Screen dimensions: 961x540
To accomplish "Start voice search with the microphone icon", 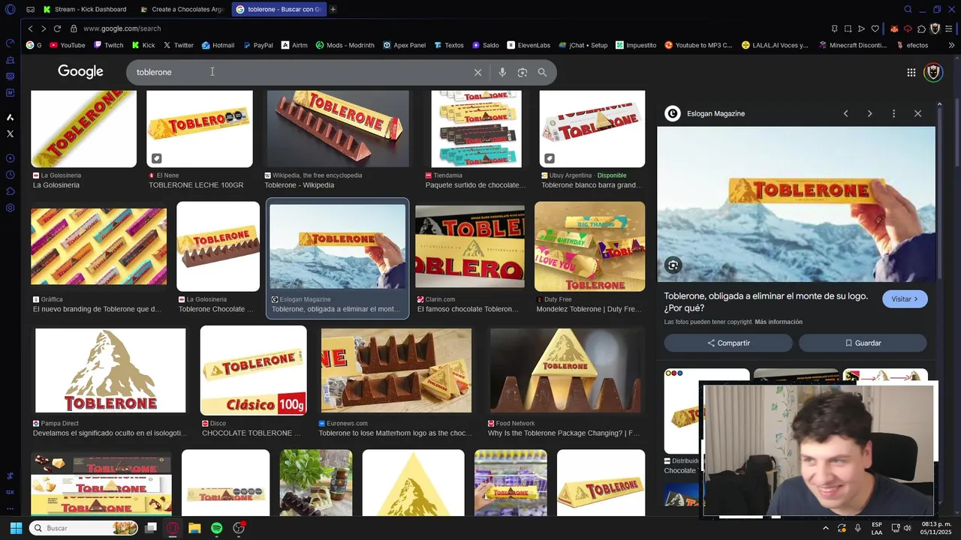I will (502, 72).
